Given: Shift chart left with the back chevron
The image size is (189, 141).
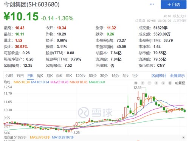Looking at the screenshot, I should pyautogui.click(x=156, y=83).
